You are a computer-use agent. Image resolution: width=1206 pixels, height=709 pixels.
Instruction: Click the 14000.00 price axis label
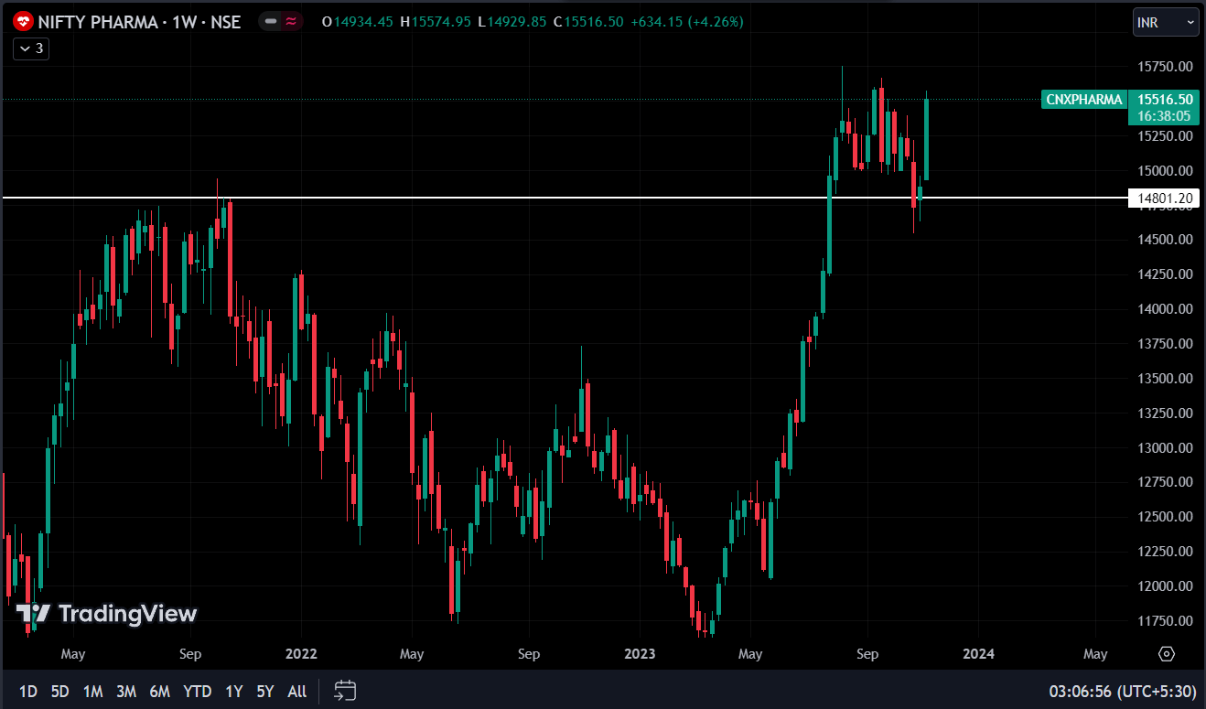click(x=1165, y=309)
